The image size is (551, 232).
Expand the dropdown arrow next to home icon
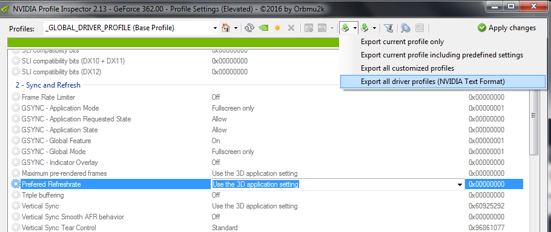(236, 28)
